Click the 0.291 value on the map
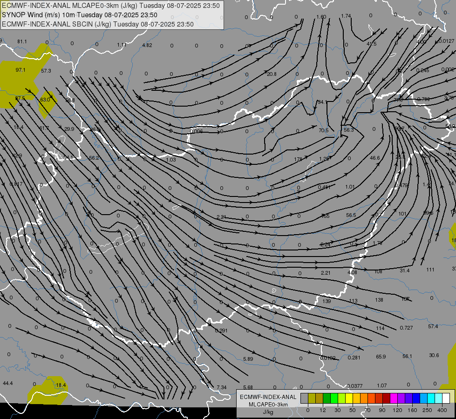This screenshot has height=419, width=456. 221,331
